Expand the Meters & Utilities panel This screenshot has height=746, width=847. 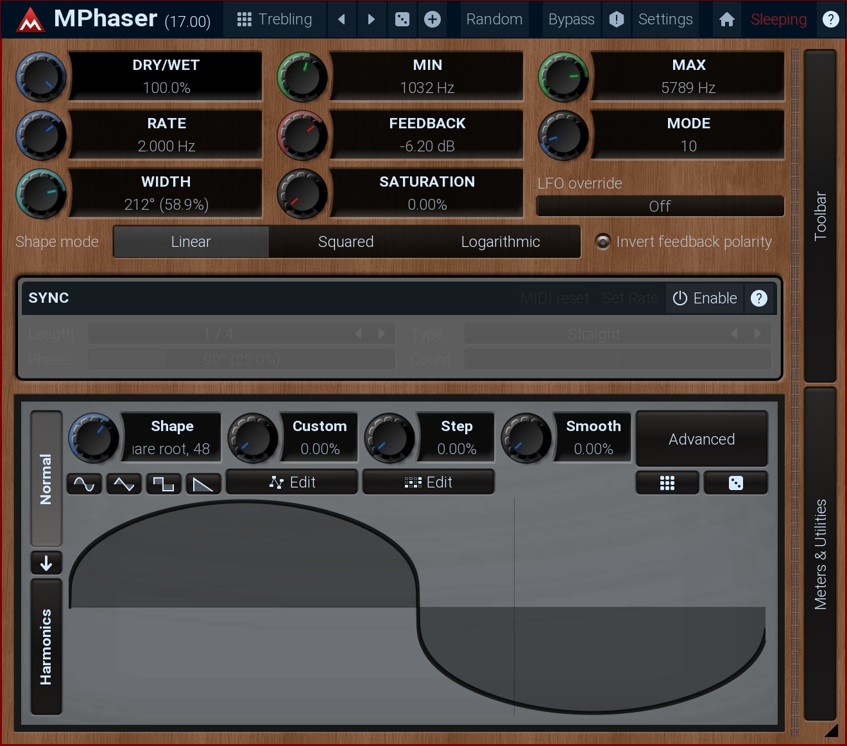[x=820, y=554]
